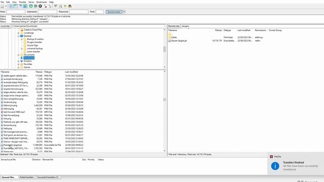Select the fast-forward mp3 file icon

2,112
